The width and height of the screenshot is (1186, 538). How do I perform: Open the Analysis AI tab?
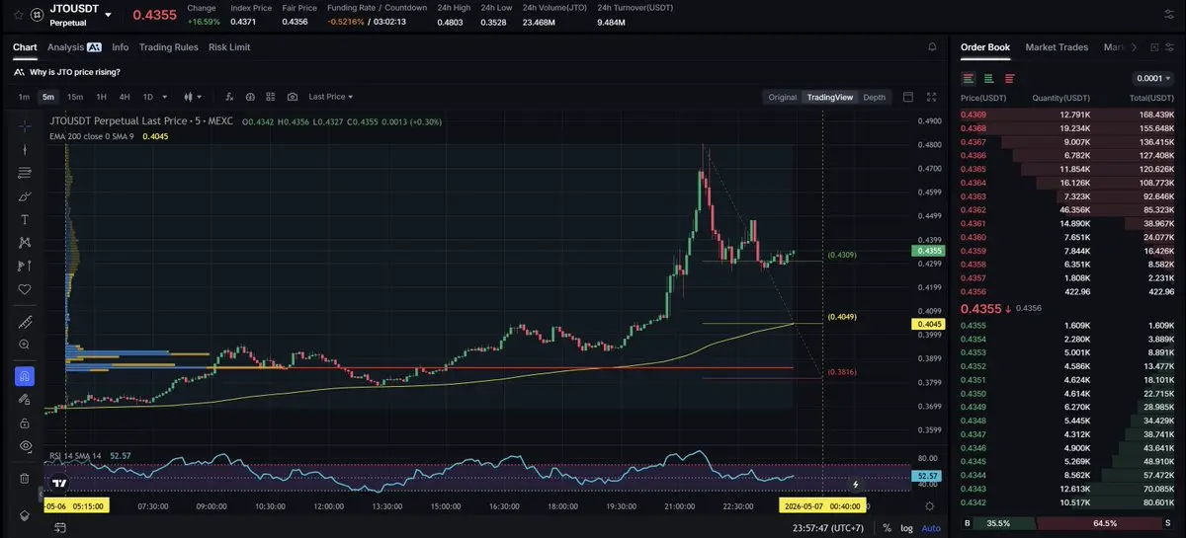[74, 46]
